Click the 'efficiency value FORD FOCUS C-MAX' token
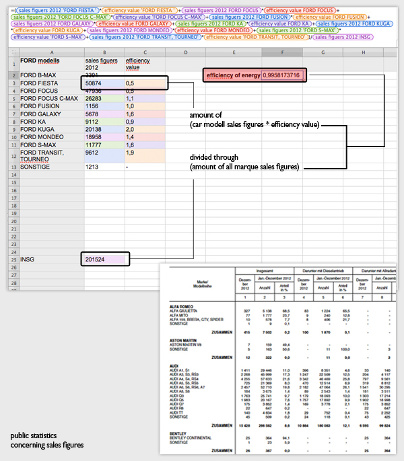 pyautogui.click(x=159, y=17)
